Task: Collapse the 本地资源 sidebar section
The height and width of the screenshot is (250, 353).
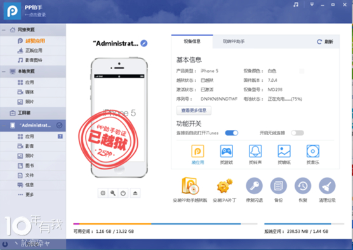Action: [4, 71]
